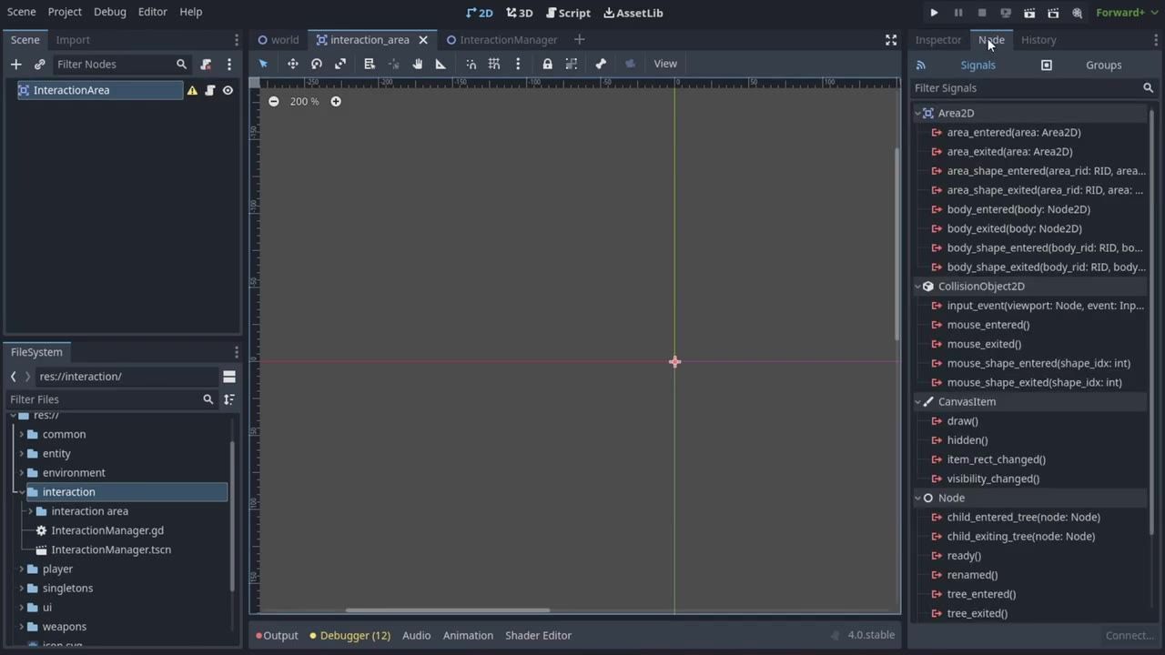Expand the common folder in FileSystem
Screen dimensions: 1165x655
(x=21, y=434)
